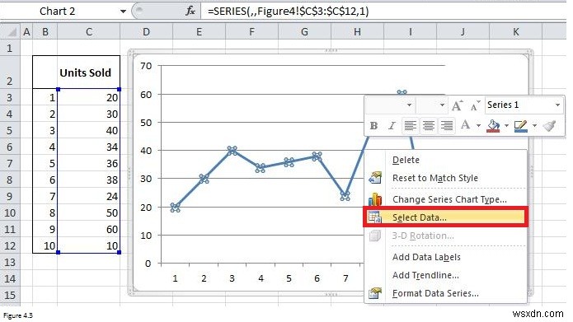Click the chart data point at category 1
Image resolution: width=573 pixels, height=322 pixels.
point(176,207)
